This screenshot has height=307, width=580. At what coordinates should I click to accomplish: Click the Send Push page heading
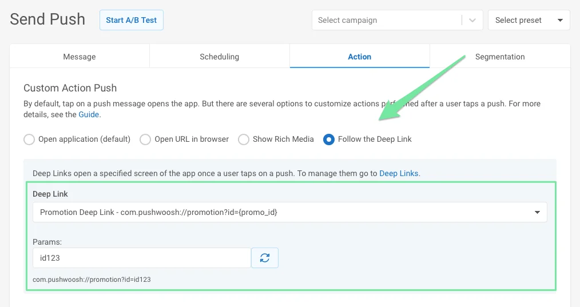[x=47, y=19]
